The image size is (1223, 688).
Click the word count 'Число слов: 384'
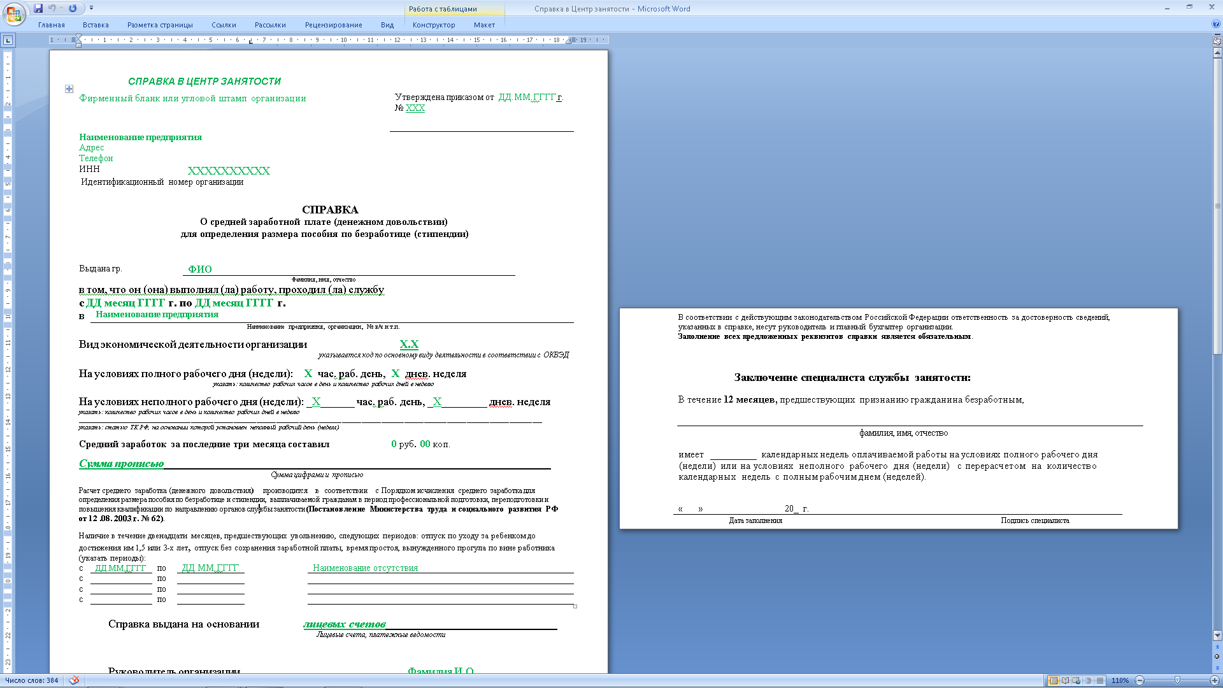click(32, 680)
